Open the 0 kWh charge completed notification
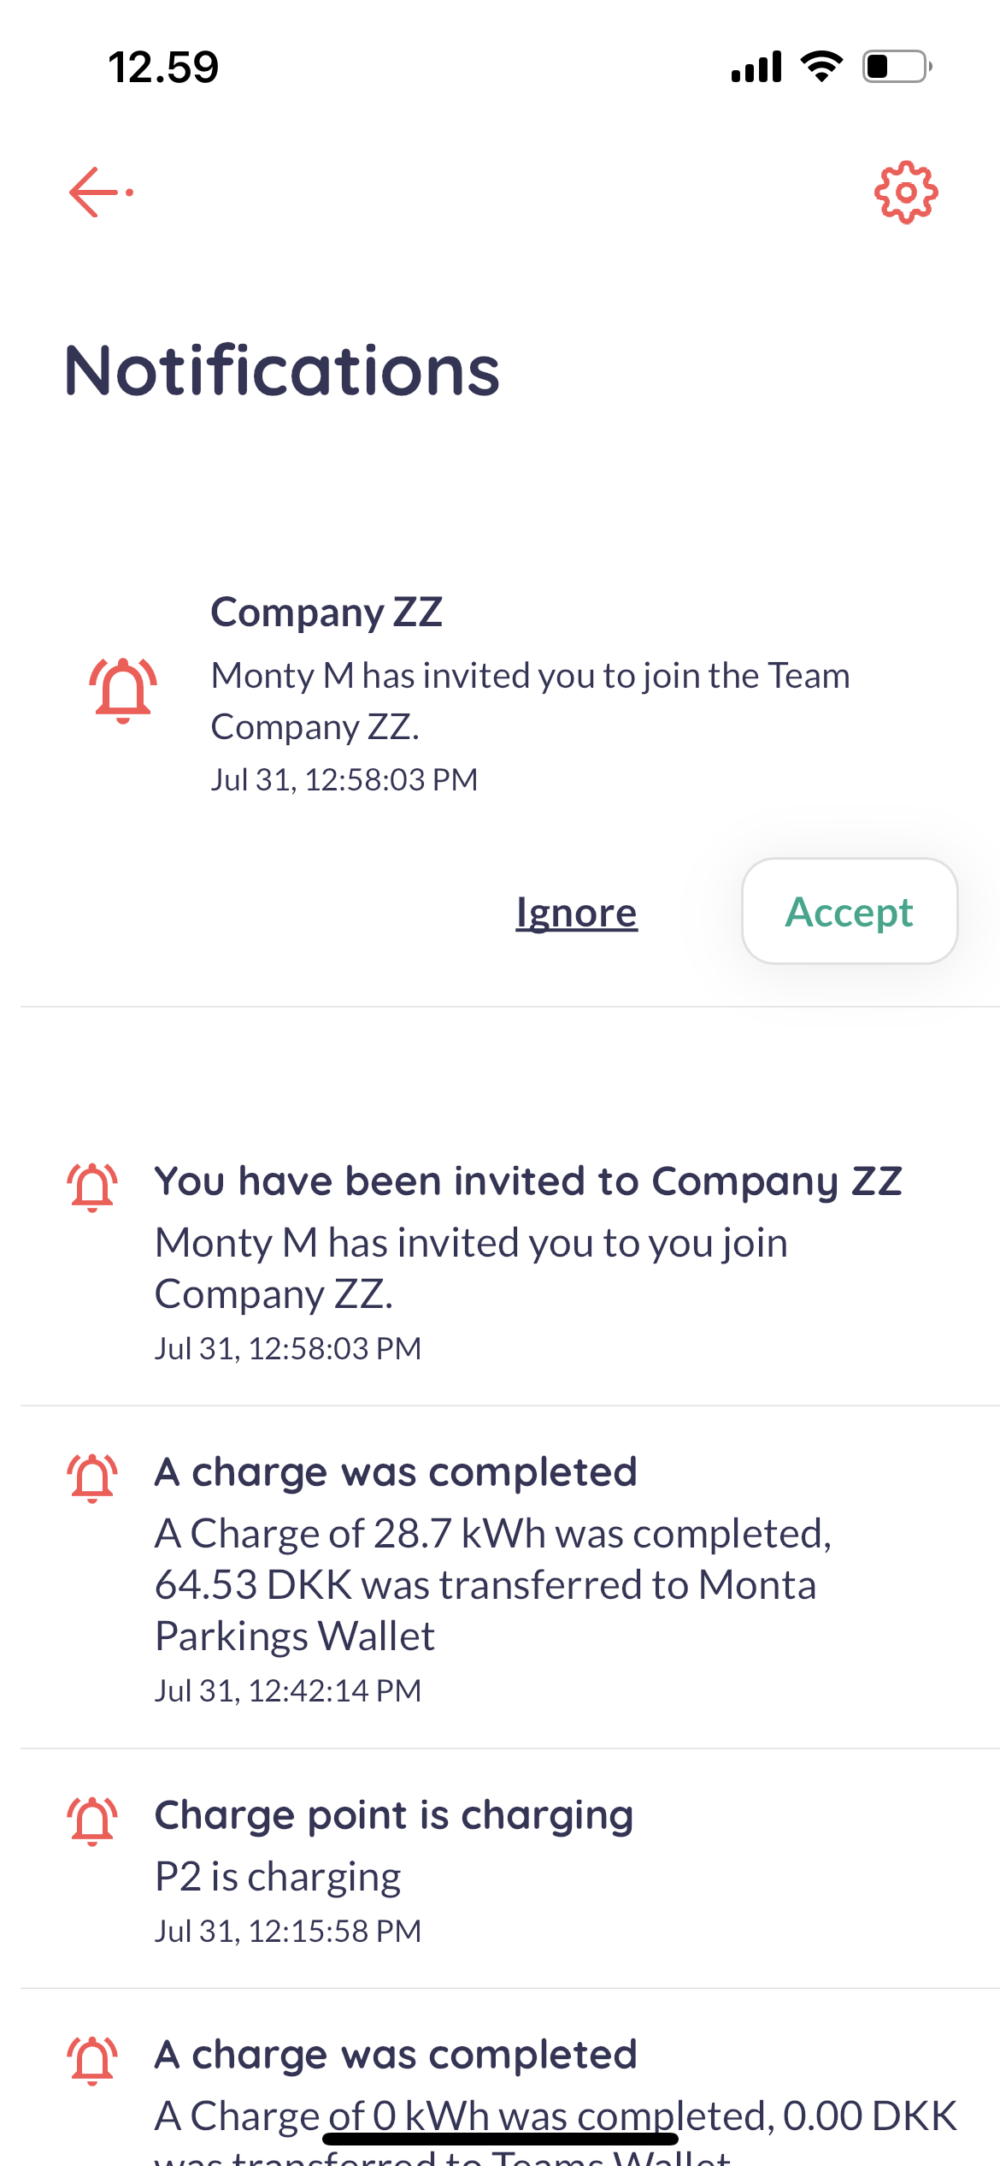Viewport: 1000px width, 2166px height. click(x=396, y=2054)
